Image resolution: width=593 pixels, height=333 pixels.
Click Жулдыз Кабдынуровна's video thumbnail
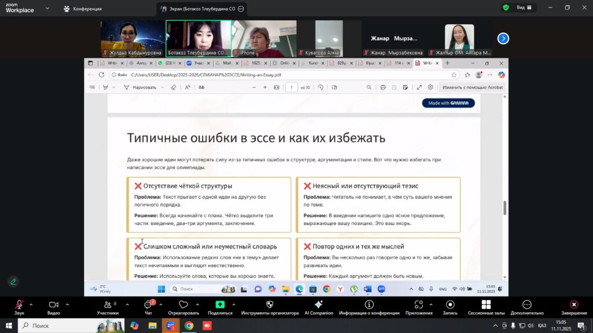pos(133,38)
